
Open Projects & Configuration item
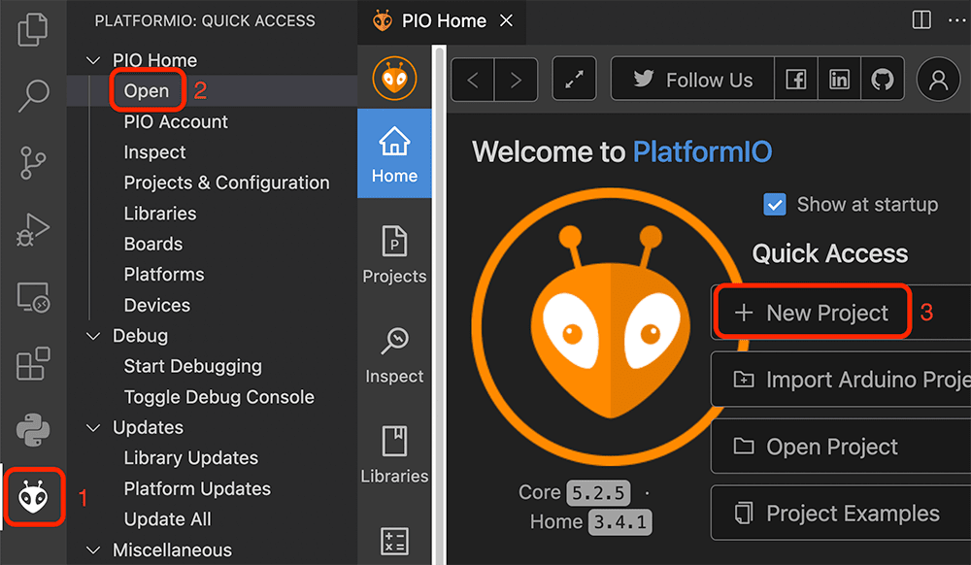pos(226,183)
